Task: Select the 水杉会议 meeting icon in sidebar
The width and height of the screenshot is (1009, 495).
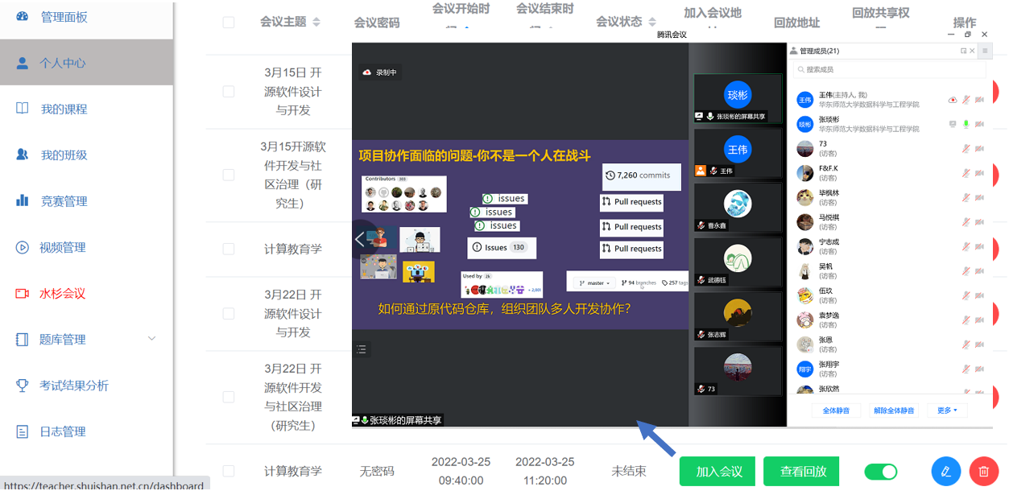Action: point(23,292)
